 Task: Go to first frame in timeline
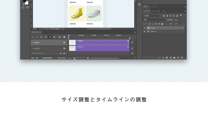33,37
